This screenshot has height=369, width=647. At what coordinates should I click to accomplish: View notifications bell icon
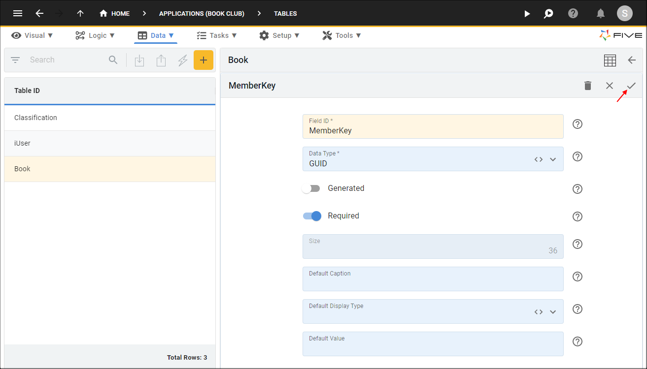(x=601, y=14)
